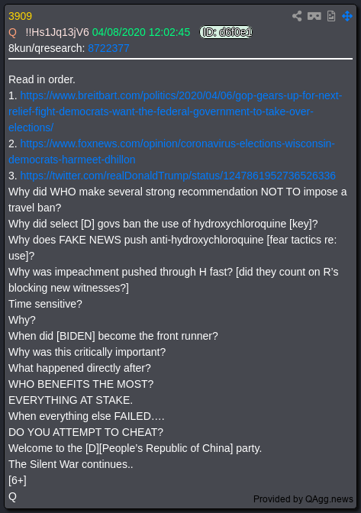
Task: Open the realDonaldTrump Twitter status link
Action: point(178,176)
